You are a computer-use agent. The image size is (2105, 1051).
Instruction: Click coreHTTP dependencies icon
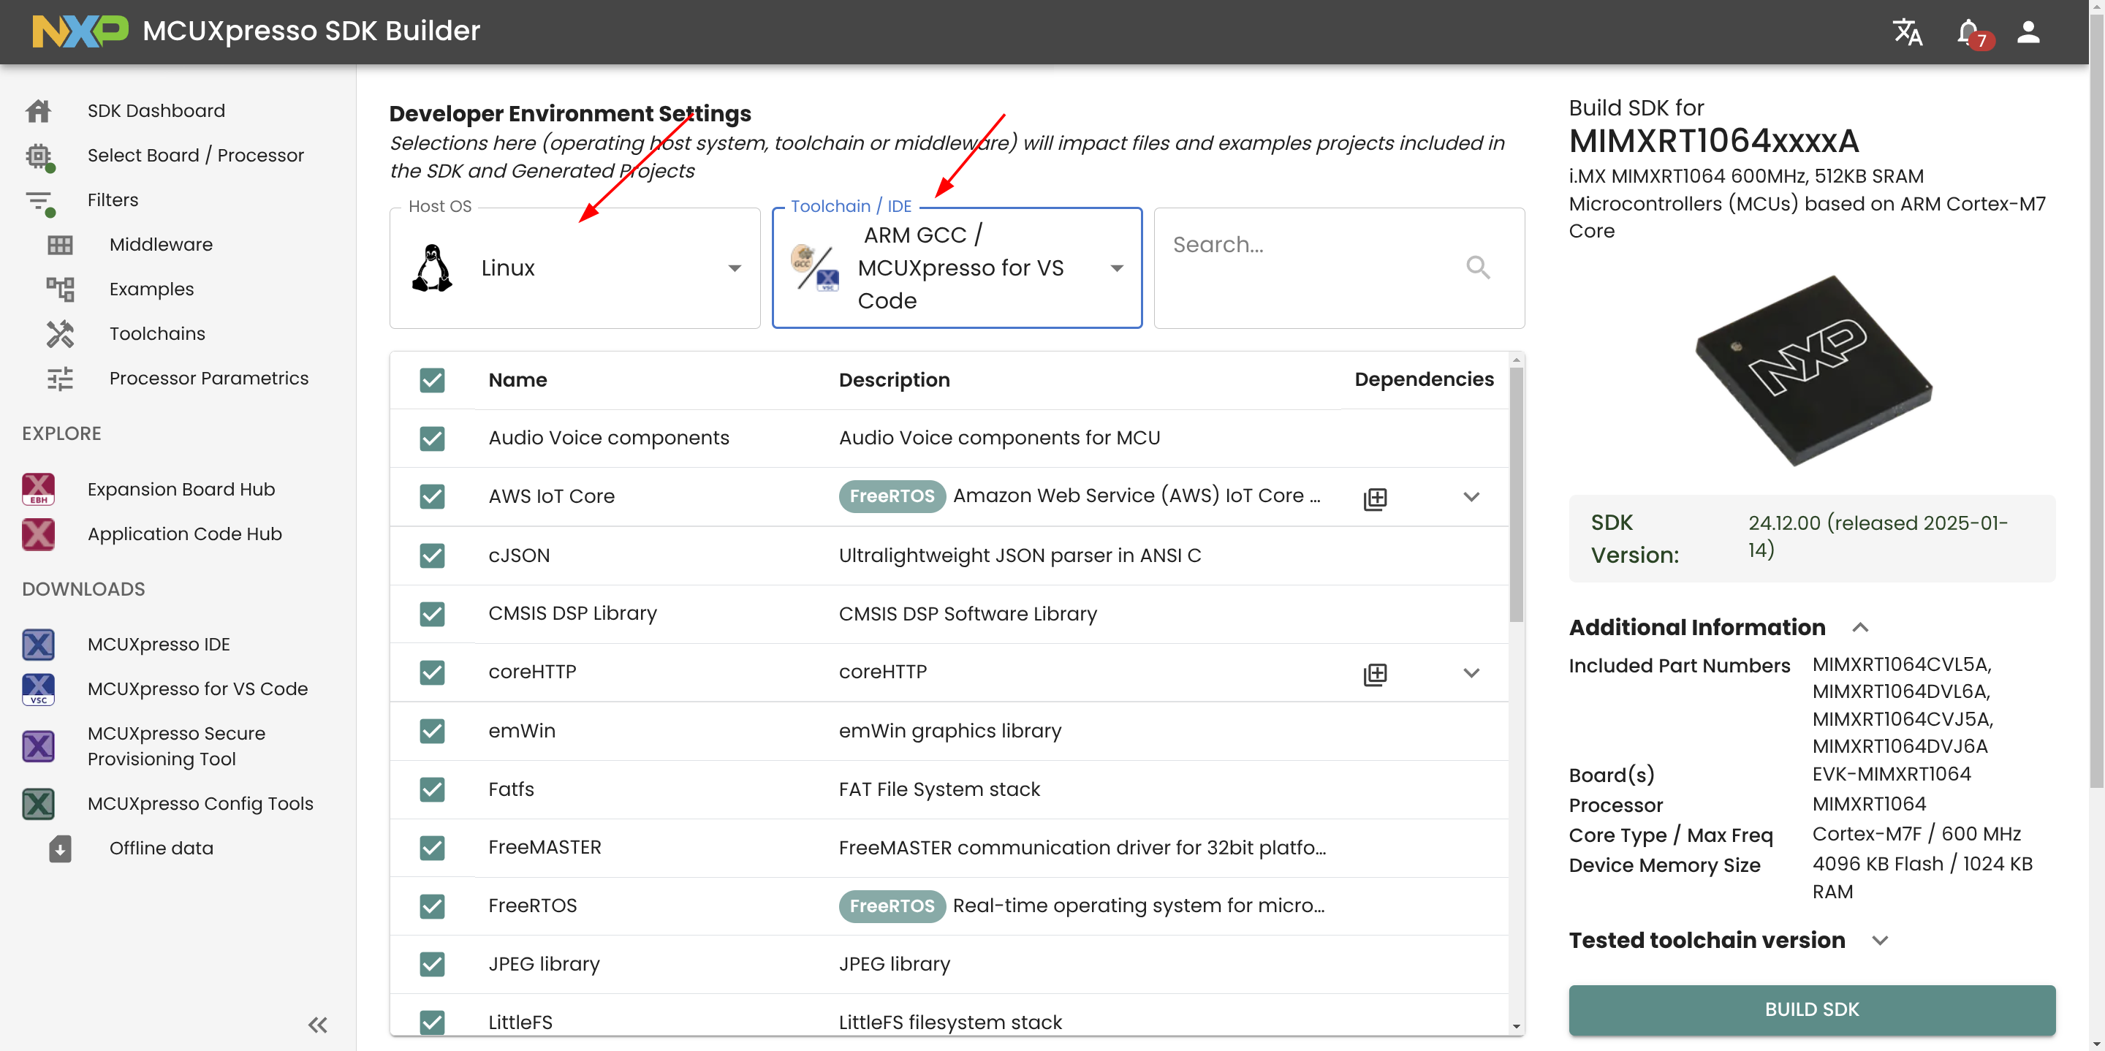[1376, 673]
